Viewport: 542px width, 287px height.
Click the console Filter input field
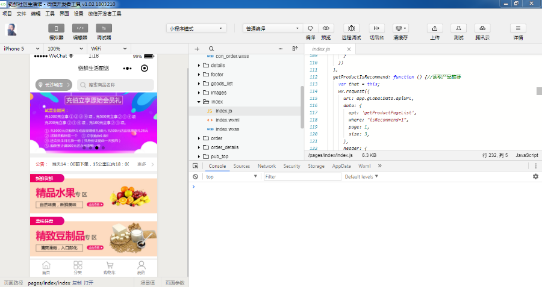[301, 177]
